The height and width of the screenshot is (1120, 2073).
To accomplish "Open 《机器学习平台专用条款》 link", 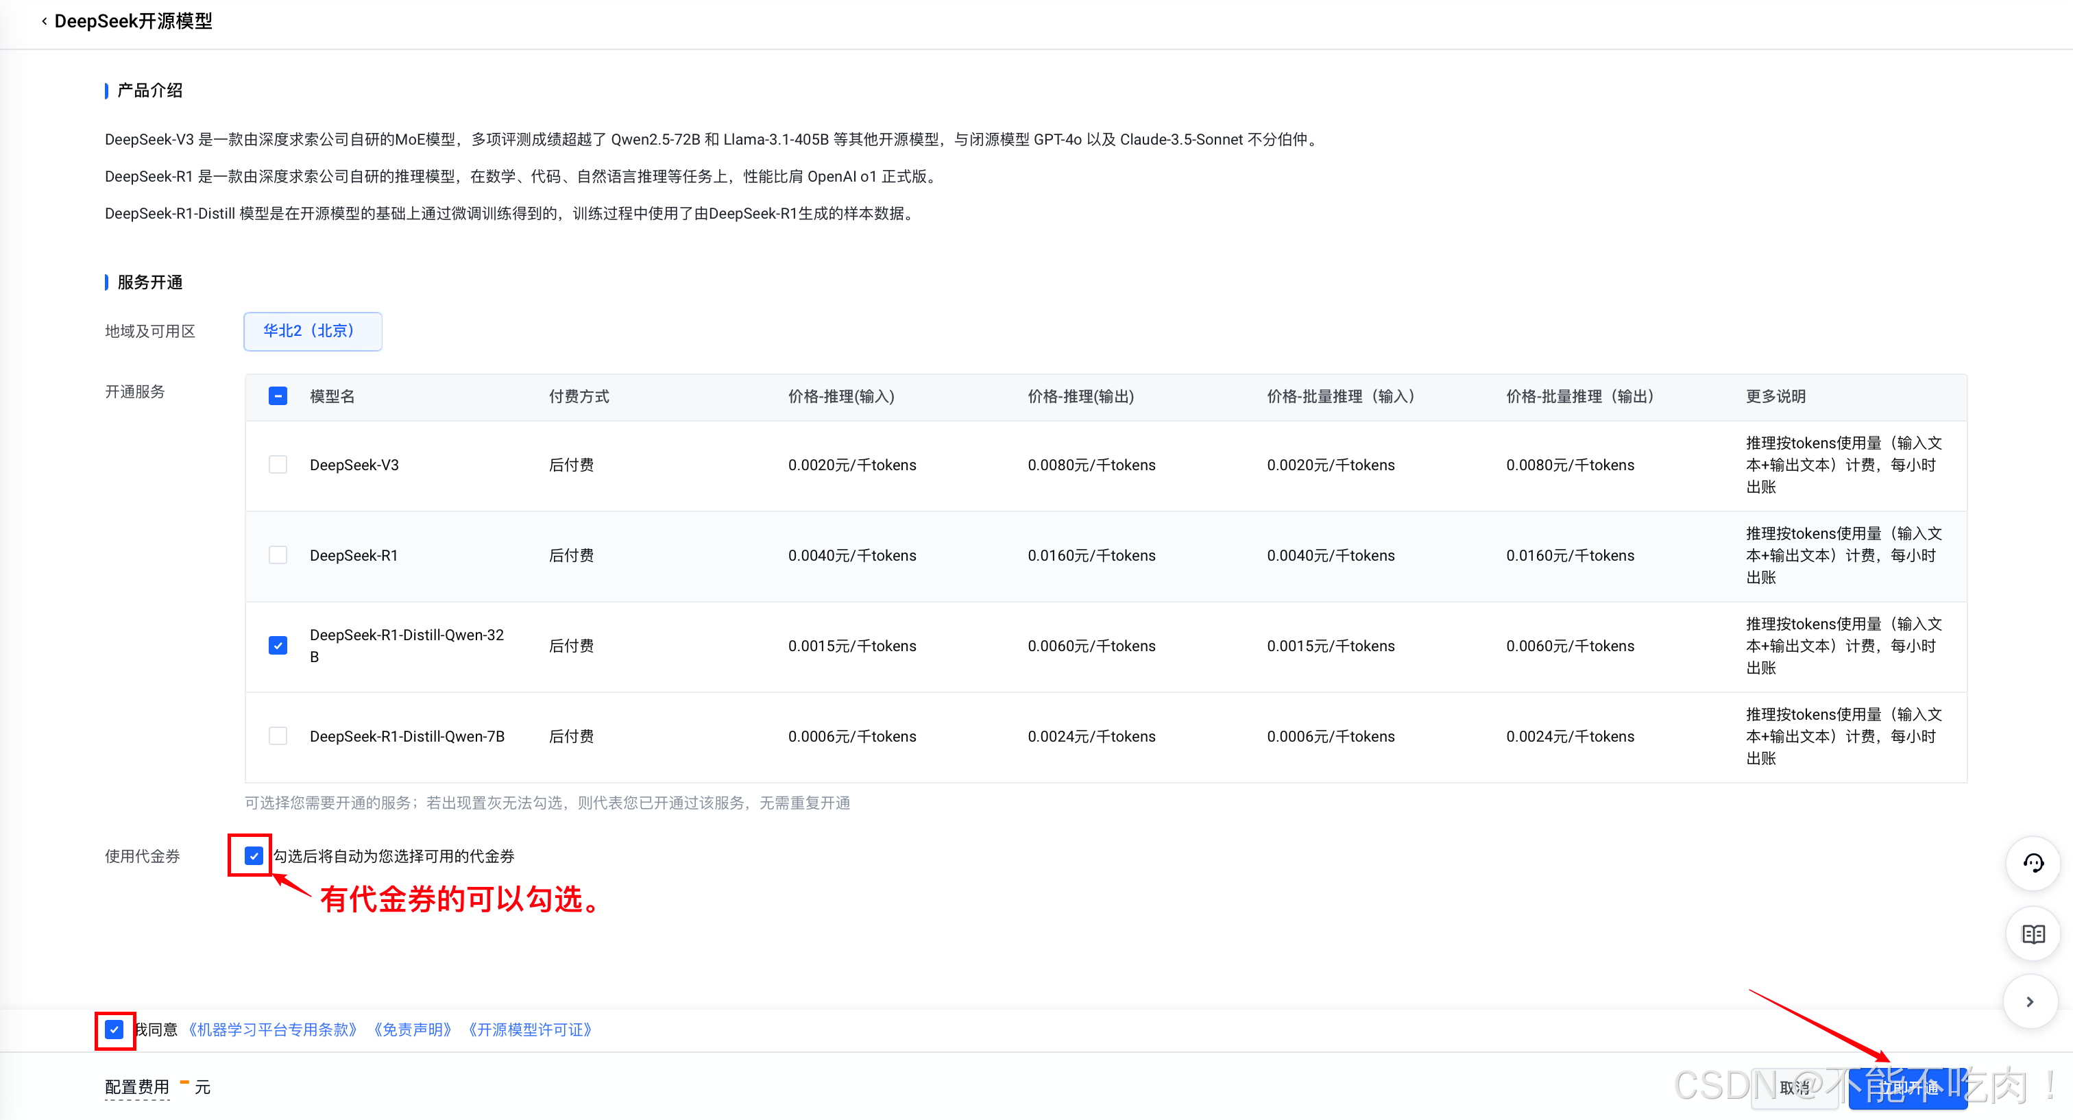I will (272, 1030).
